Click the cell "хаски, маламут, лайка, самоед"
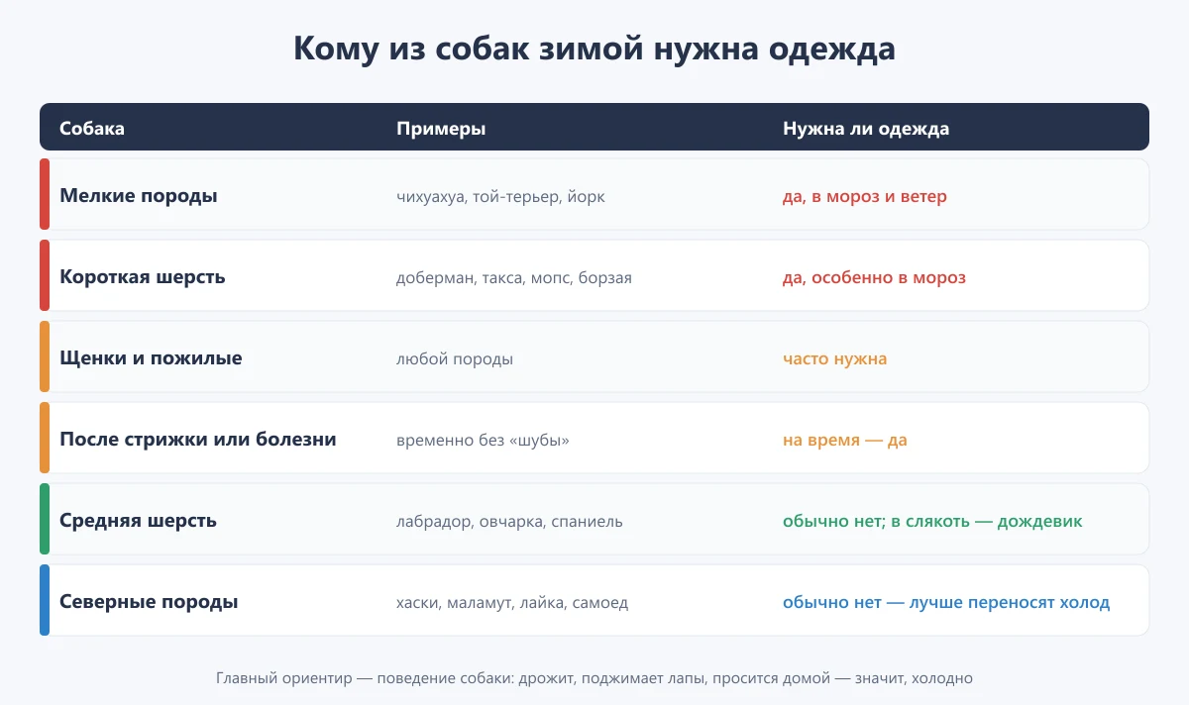1189x705 pixels. tap(512, 602)
